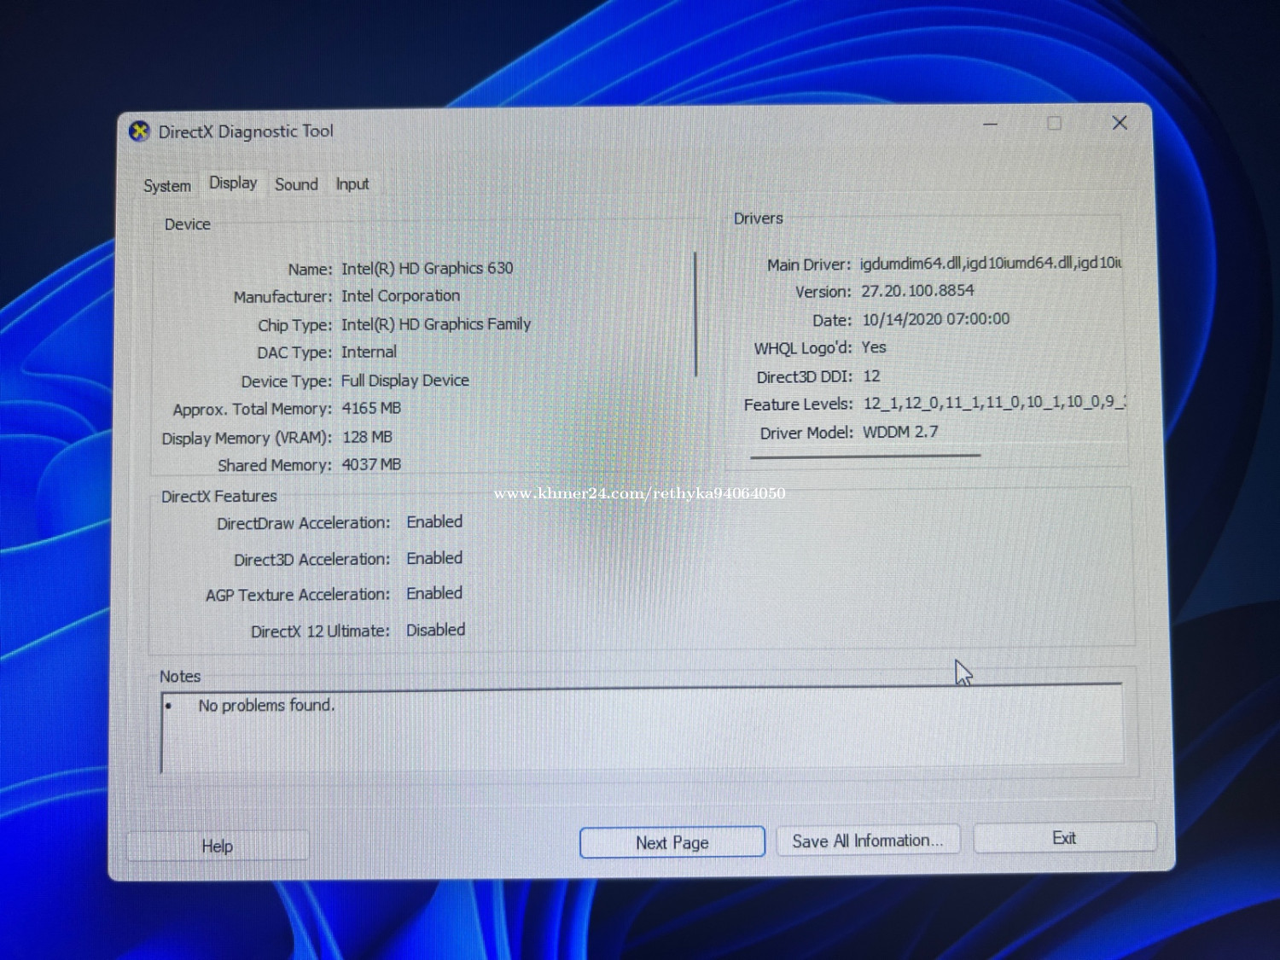This screenshot has width=1280, height=960.
Task: Click driver model value 'WDDM 2.7'
Action: coord(900,432)
